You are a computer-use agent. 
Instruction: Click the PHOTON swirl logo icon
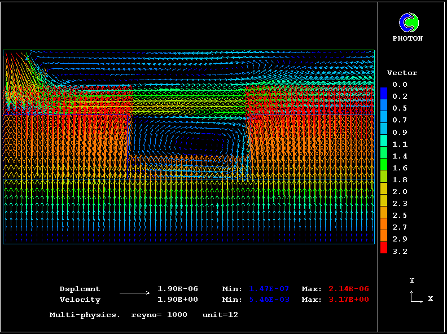[408, 23]
